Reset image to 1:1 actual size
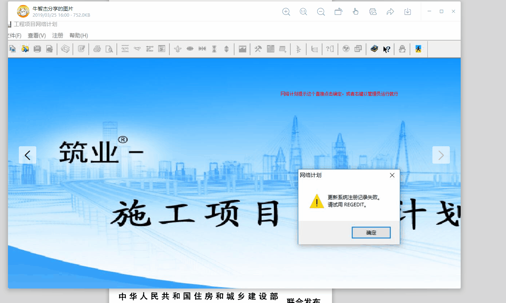Viewport: 506px width, 303px height. pos(303,12)
